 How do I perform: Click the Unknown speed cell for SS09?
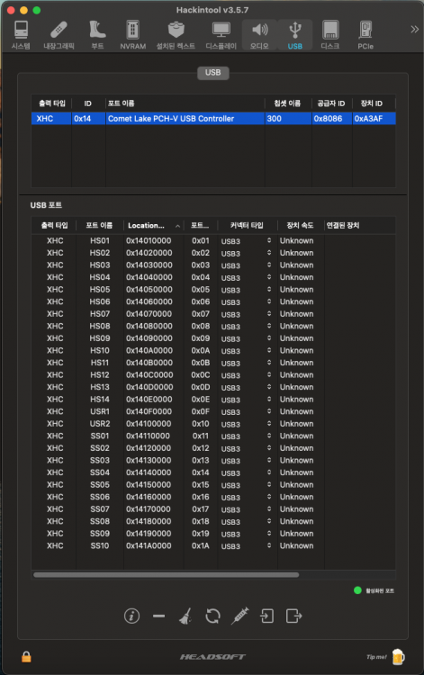pyautogui.click(x=296, y=534)
